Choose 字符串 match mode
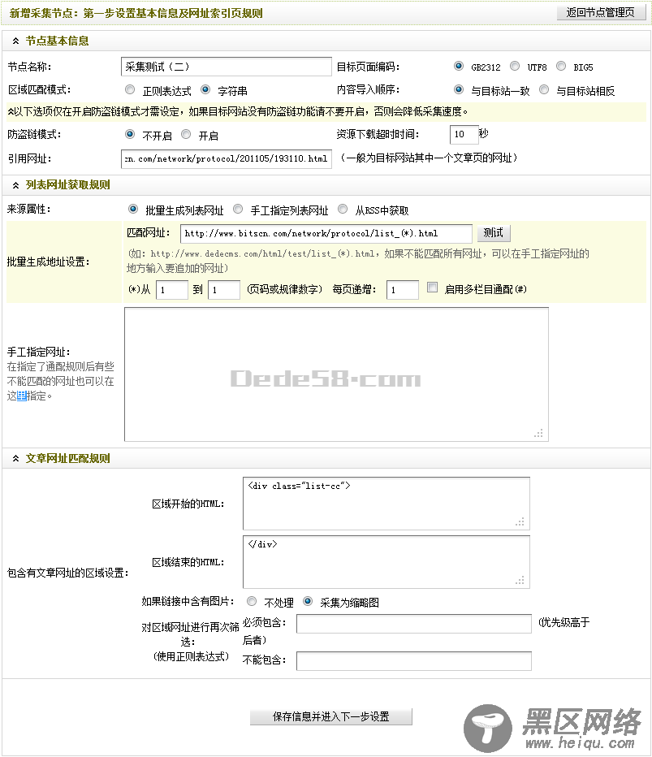 (205, 90)
